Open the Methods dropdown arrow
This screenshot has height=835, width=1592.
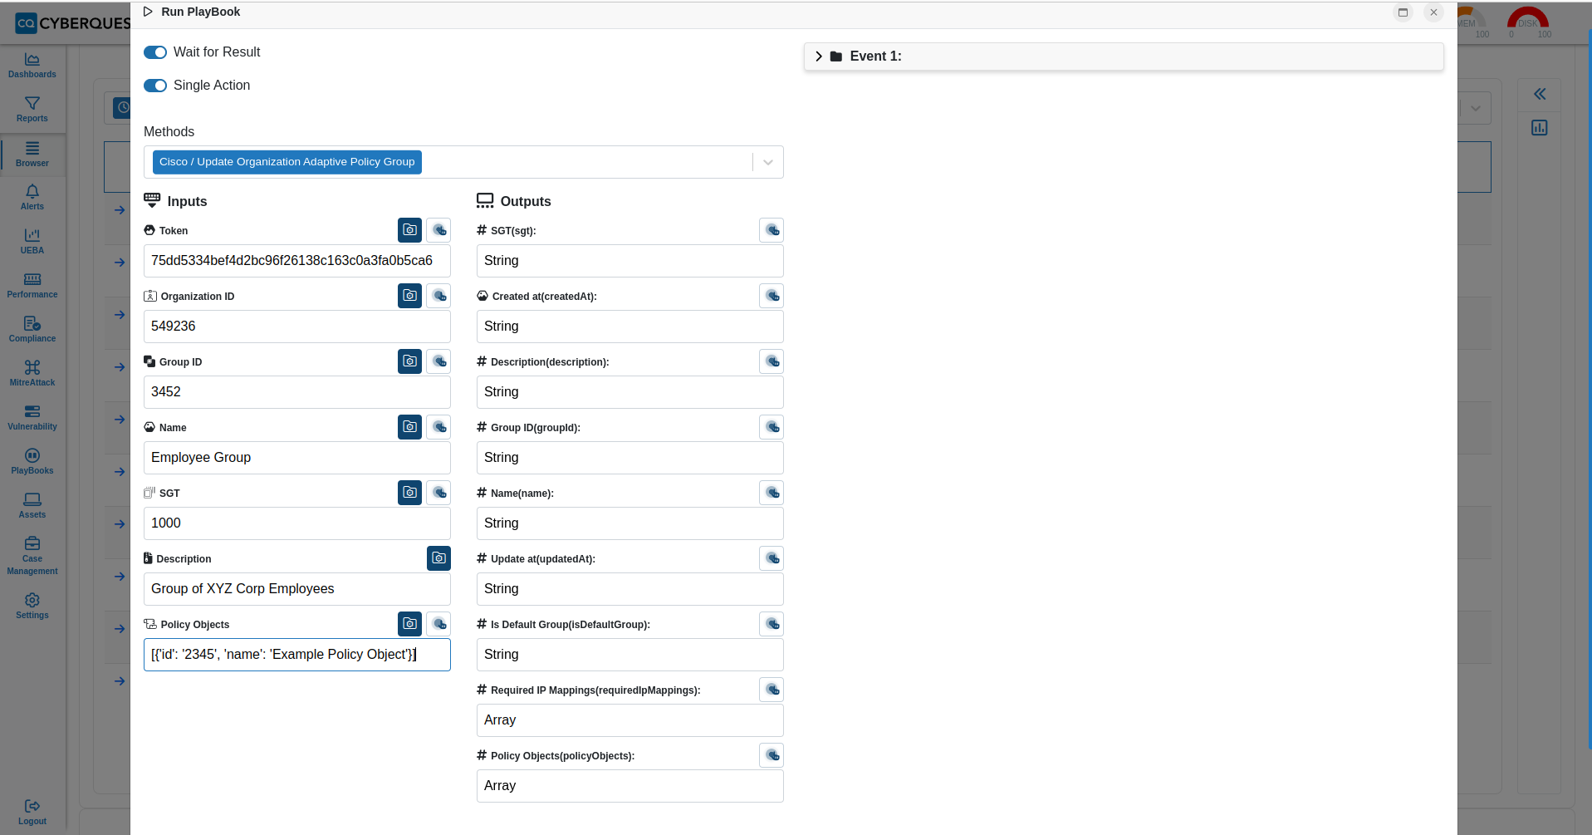point(768,162)
